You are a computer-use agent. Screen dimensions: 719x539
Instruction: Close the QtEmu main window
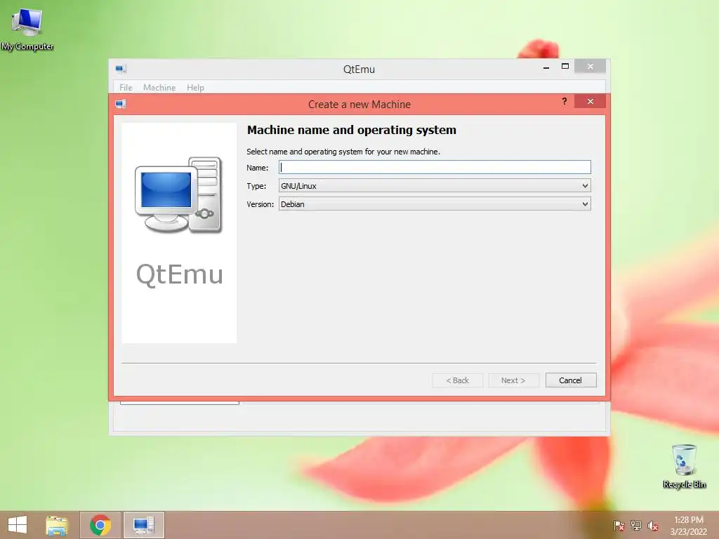590,67
